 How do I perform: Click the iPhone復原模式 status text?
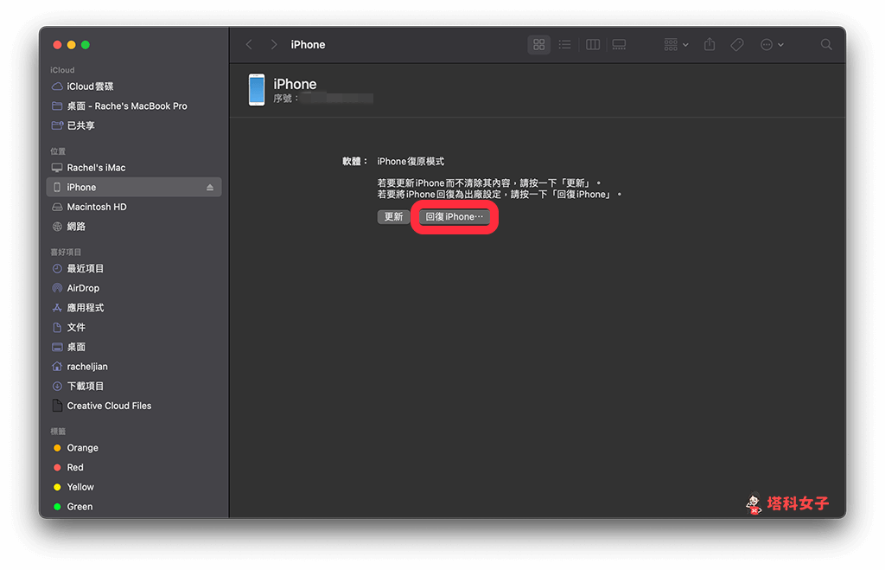click(411, 162)
